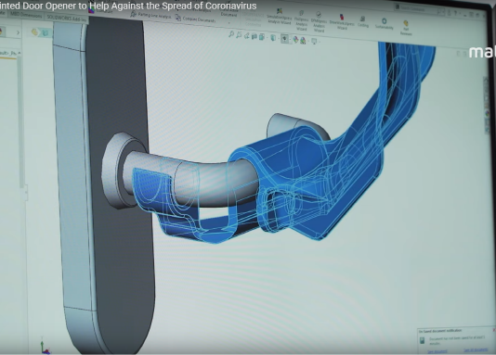Open the DriveWorksXpress Wizard

coord(342,22)
